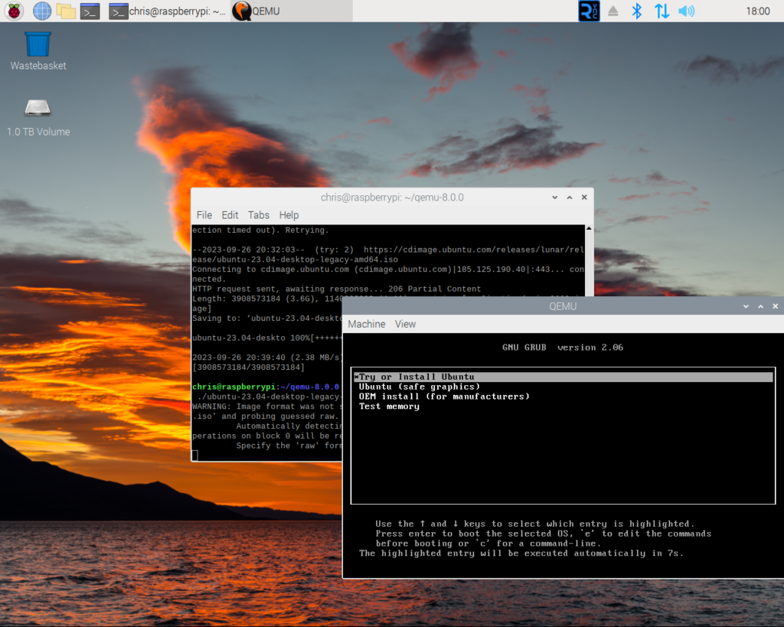The image size is (784, 627).
Task: Open the terminal File menu
Action: [204, 215]
